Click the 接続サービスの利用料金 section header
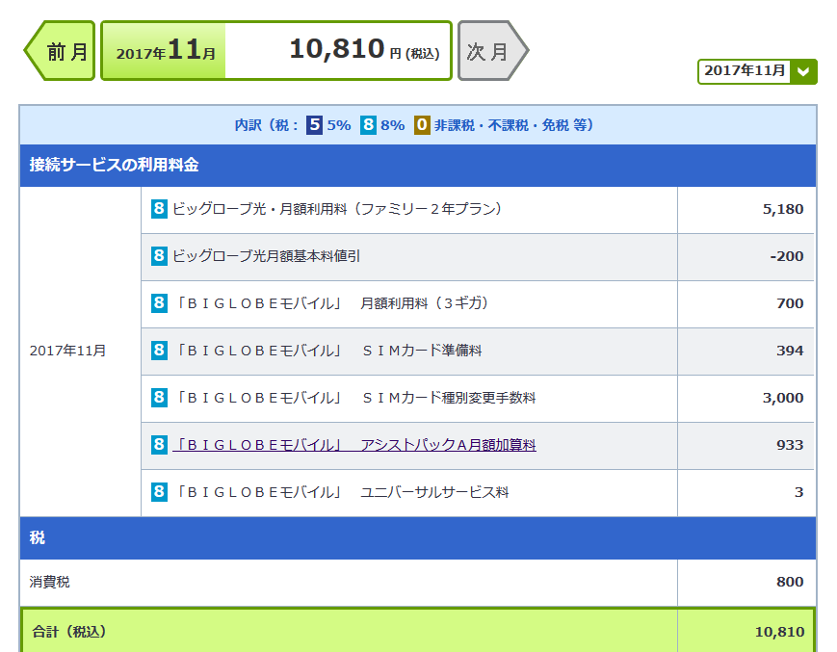The height and width of the screenshot is (652, 837). point(115,165)
